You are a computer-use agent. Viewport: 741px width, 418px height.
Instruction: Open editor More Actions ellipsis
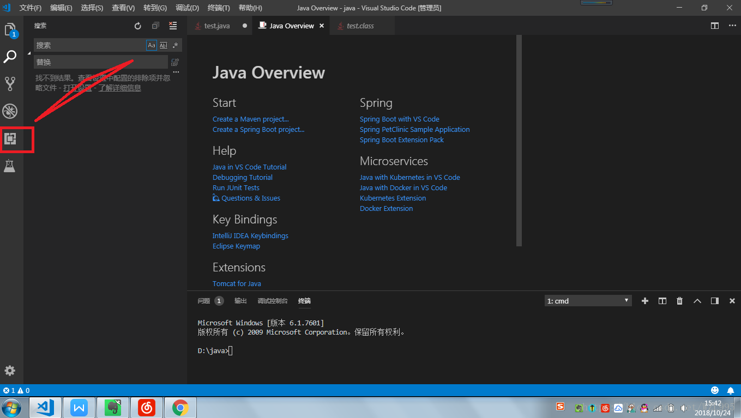[x=731, y=26]
